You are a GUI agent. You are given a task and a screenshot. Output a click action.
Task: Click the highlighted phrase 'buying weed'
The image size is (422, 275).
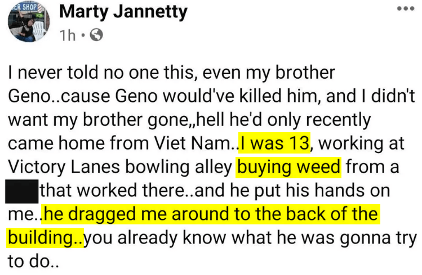(288, 167)
